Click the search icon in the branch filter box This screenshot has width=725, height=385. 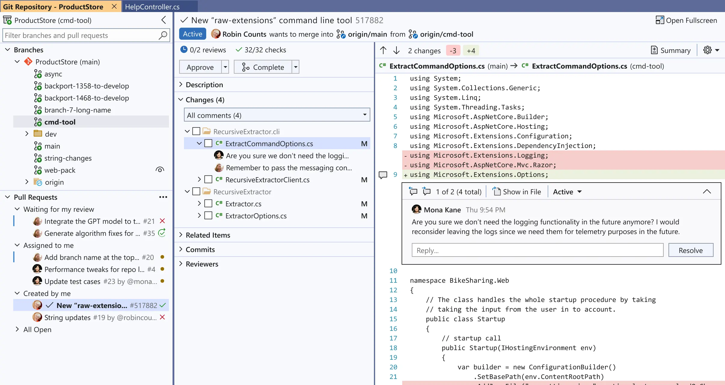pos(162,35)
